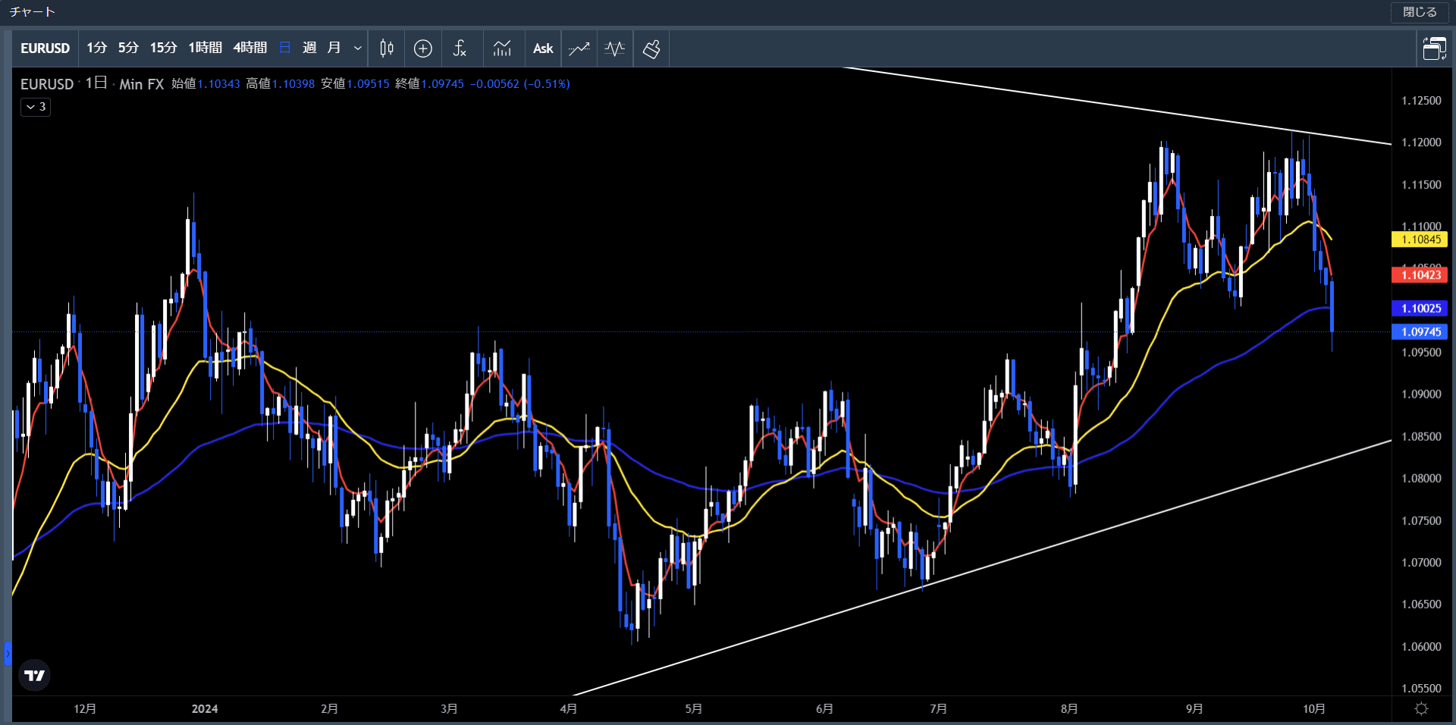Expand the collapsed indicator legend showing 3
1456x725 pixels.
coord(36,107)
